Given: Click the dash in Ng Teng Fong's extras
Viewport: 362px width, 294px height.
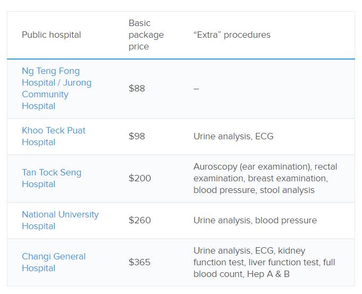Looking at the screenshot, I should (x=196, y=89).
